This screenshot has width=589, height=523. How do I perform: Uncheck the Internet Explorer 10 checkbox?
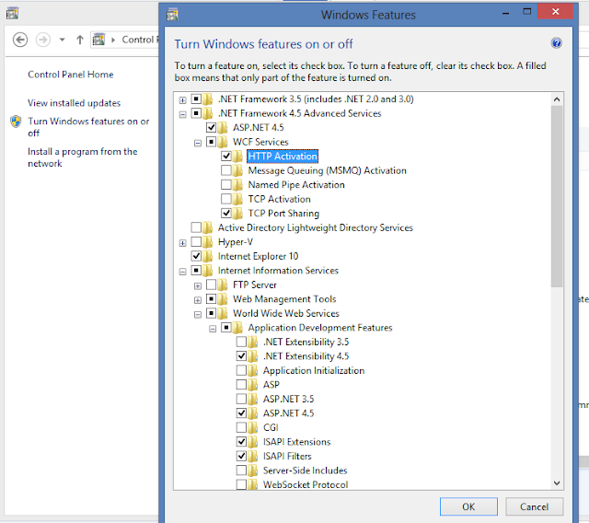point(196,256)
